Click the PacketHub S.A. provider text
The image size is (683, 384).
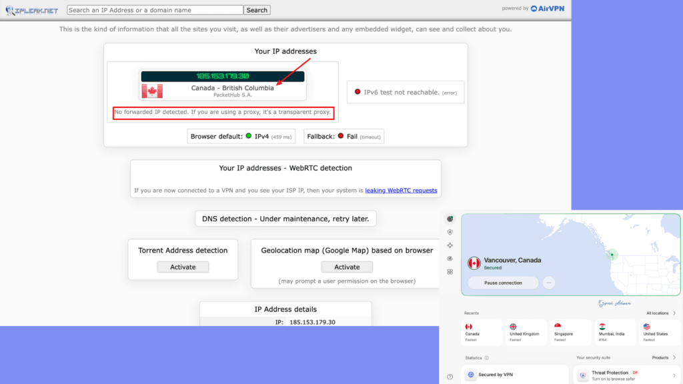pyautogui.click(x=233, y=95)
